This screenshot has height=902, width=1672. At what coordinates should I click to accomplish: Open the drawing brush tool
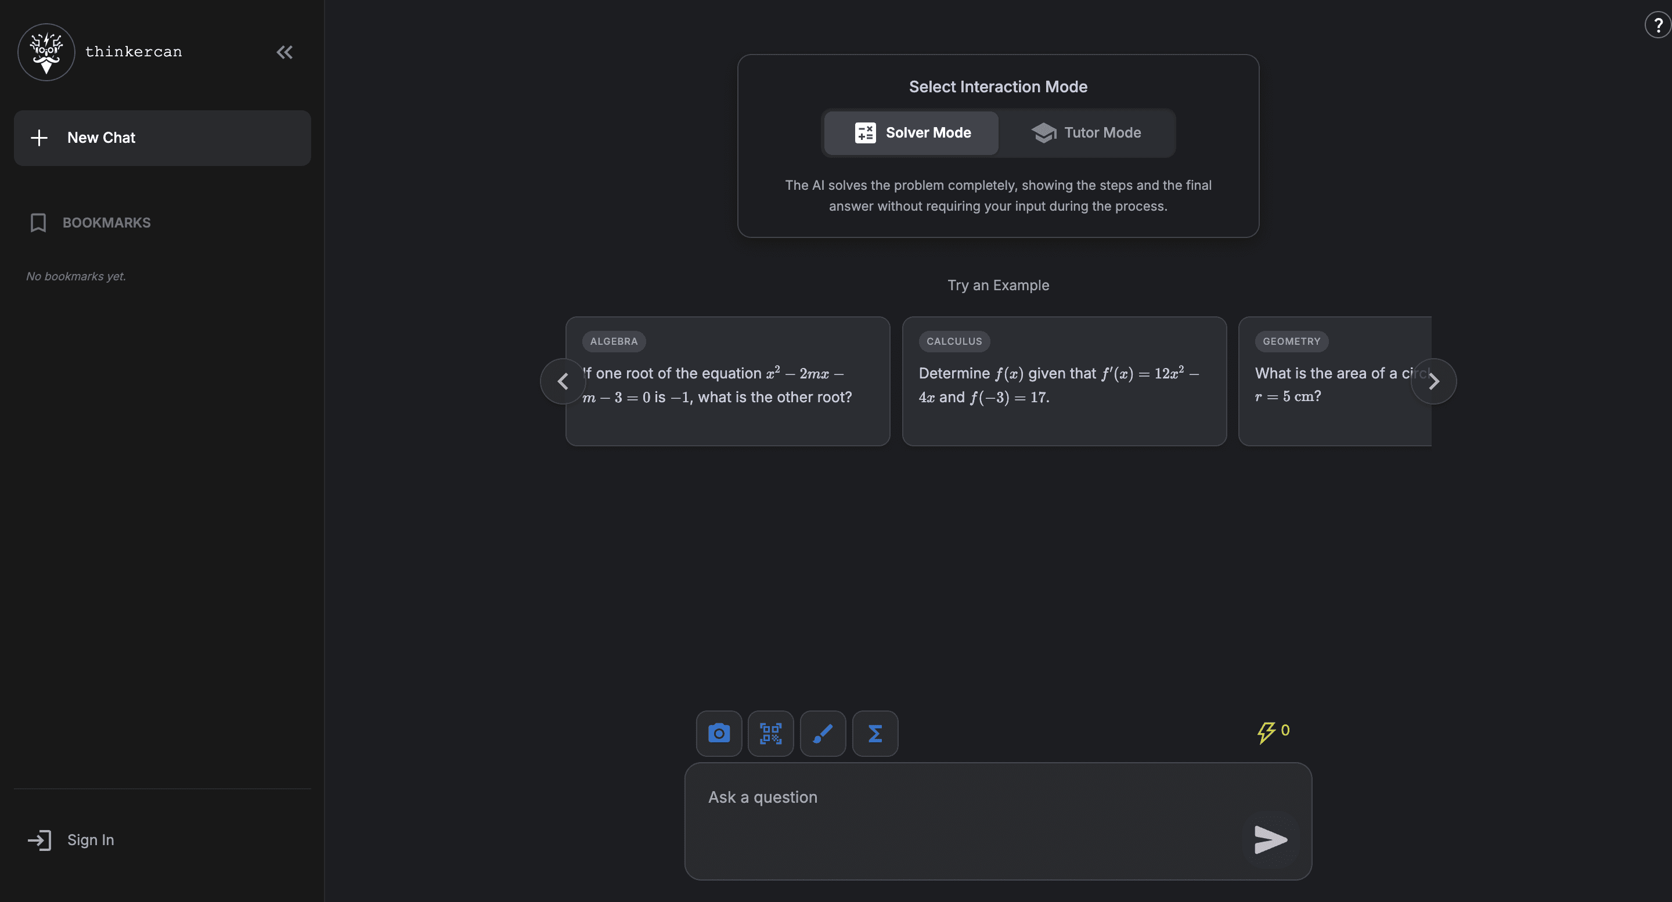point(823,733)
